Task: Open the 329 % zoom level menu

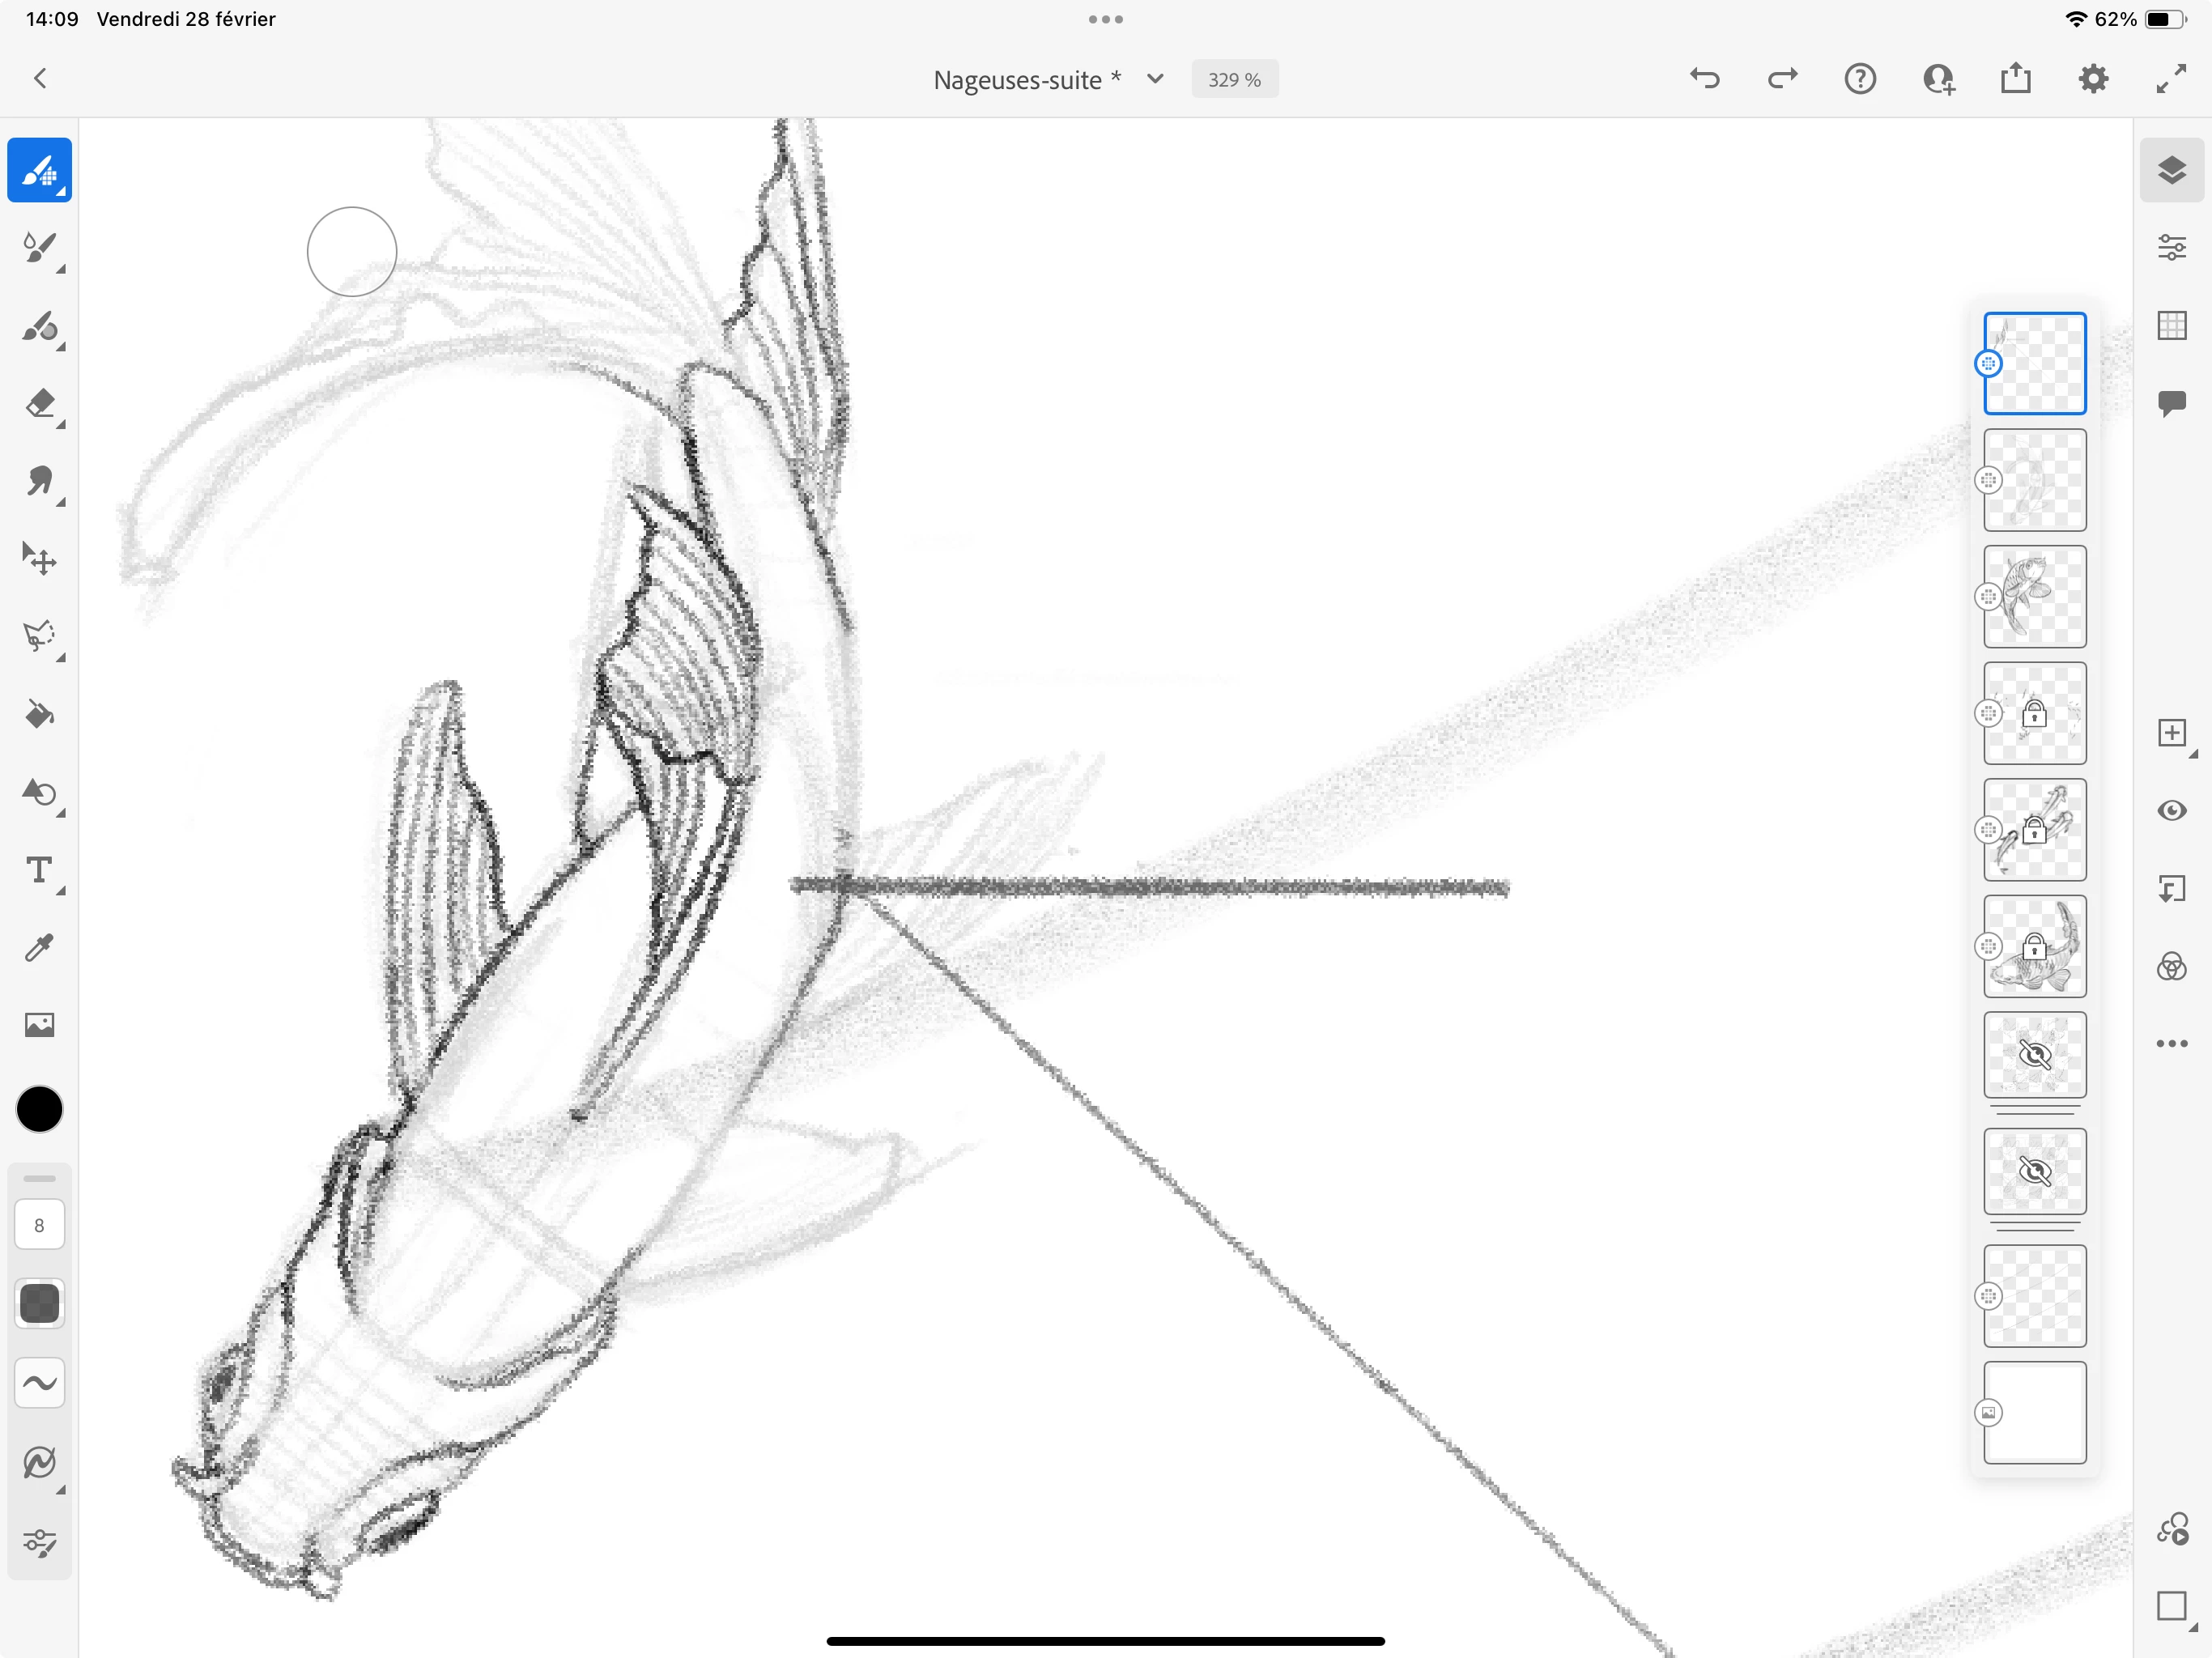Action: [1234, 80]
